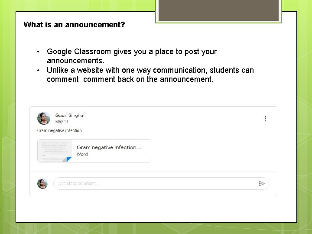Viewport: 312px width, 234px height.
Task: Click the blue corner on attachment thumbnail
Action: 68,159
